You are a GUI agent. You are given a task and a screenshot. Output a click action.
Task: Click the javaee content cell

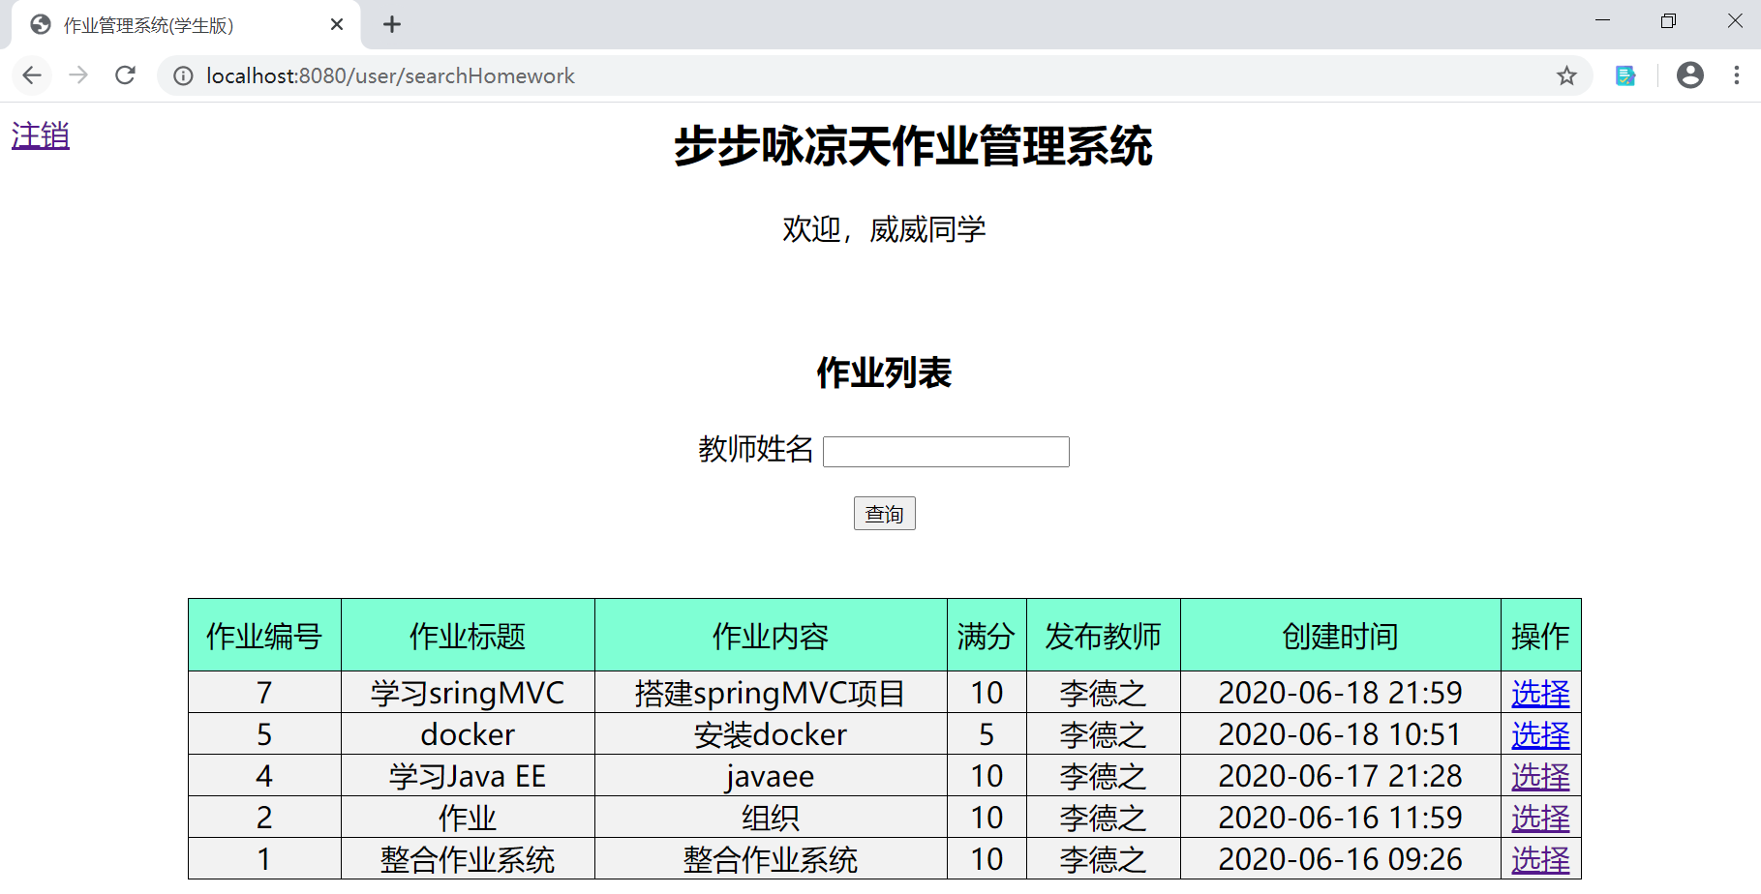[771, 776]
